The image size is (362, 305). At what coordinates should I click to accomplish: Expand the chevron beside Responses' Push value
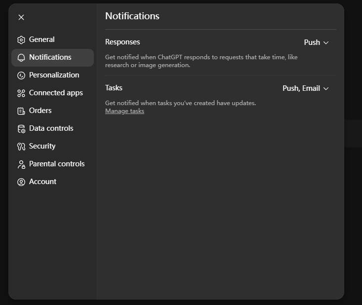tap(326, 43)
